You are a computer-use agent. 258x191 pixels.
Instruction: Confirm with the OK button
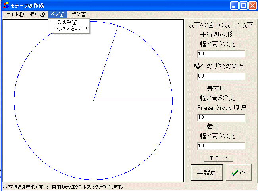coord(239,172)
